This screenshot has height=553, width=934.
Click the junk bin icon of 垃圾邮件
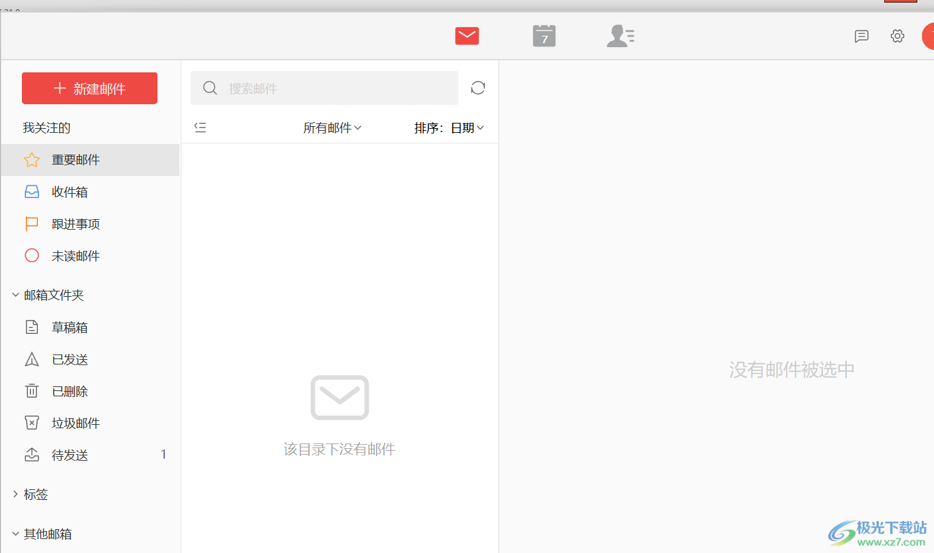[32, 423]
